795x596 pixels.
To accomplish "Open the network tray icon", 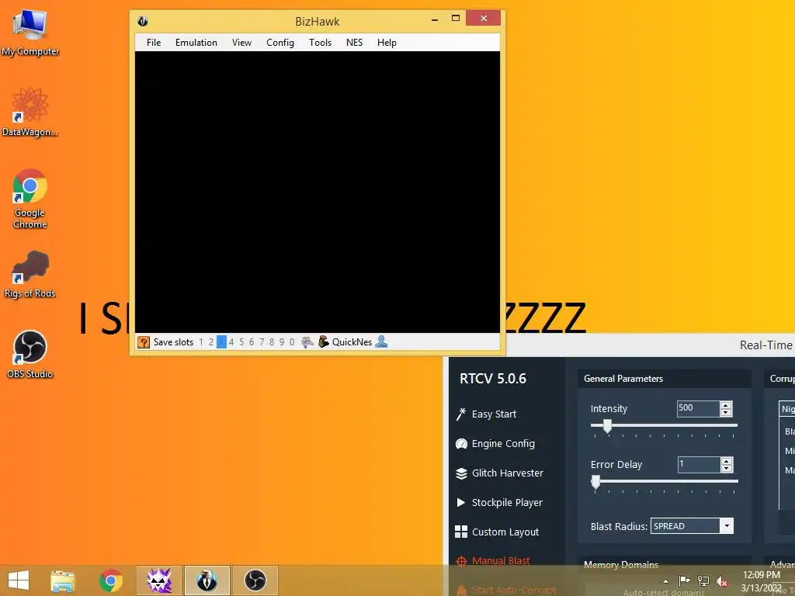I will coord(703,580).
